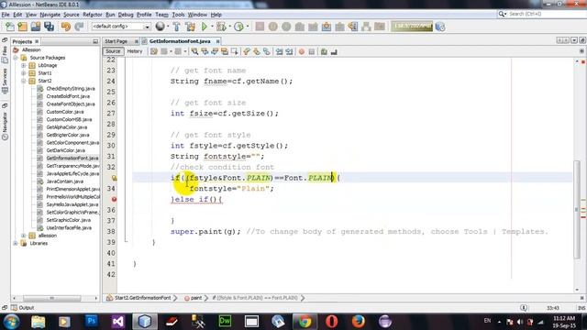Click the Save All toolbar icon

point(49,27)
